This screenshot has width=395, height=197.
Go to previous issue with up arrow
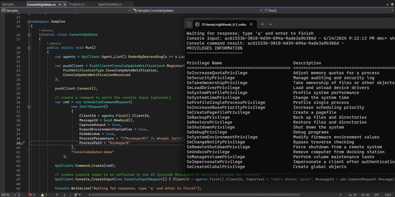tap(58, 195)
